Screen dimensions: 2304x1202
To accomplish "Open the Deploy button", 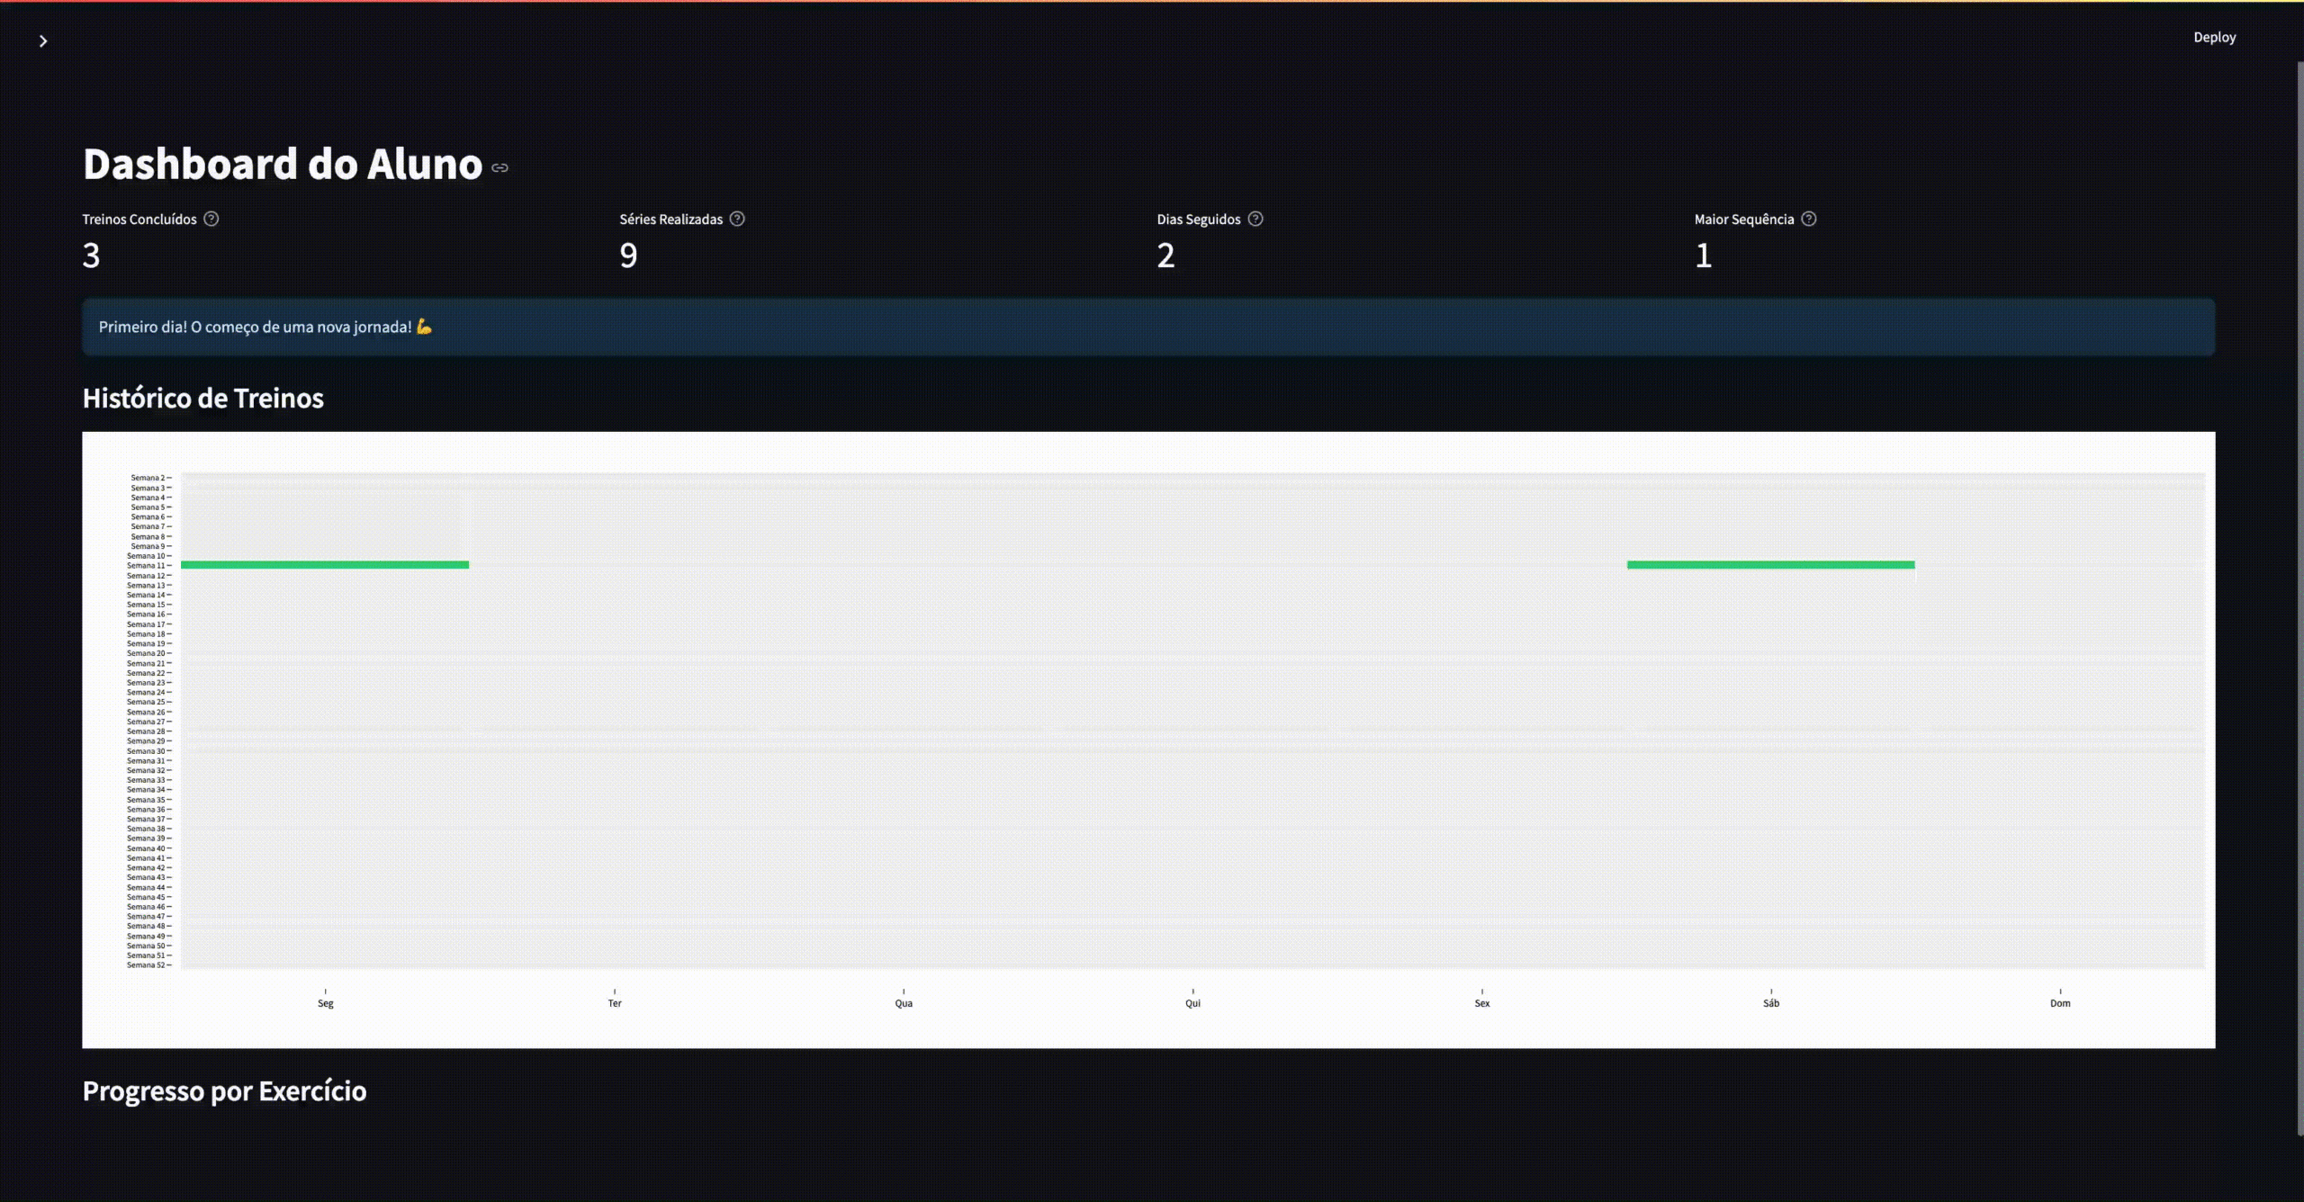I will 2214,37.
